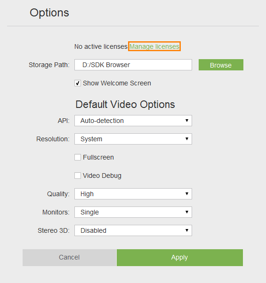The width and height of the screenshot is (266, 283).
Task: Uncheck the Show Welcome Screen checkbox
Action: pos(78,83)
